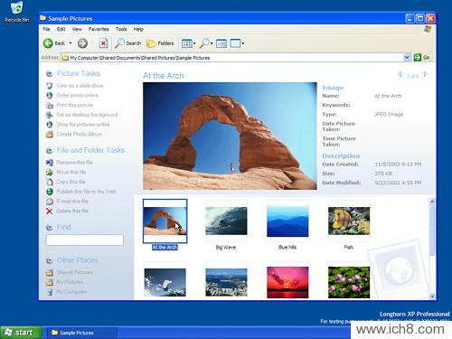Click the green Go button

[x=421, y=57]
